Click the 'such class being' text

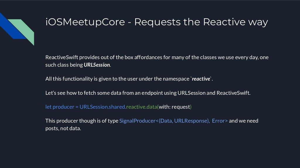click(x=64, y=65)
